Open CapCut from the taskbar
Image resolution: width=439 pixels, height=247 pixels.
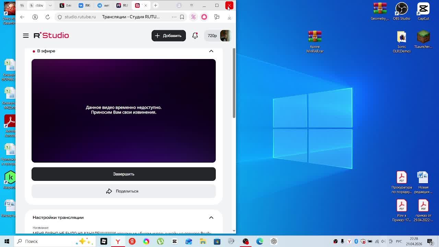pos(175,241)
